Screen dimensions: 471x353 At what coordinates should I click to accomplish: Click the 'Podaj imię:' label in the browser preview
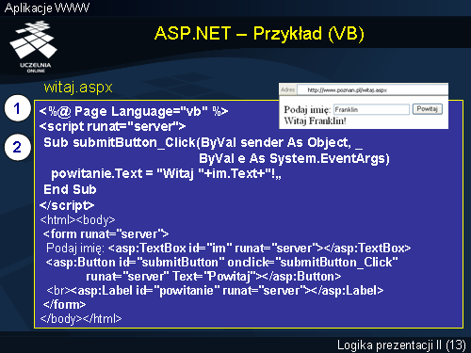(x=307, y=109)
